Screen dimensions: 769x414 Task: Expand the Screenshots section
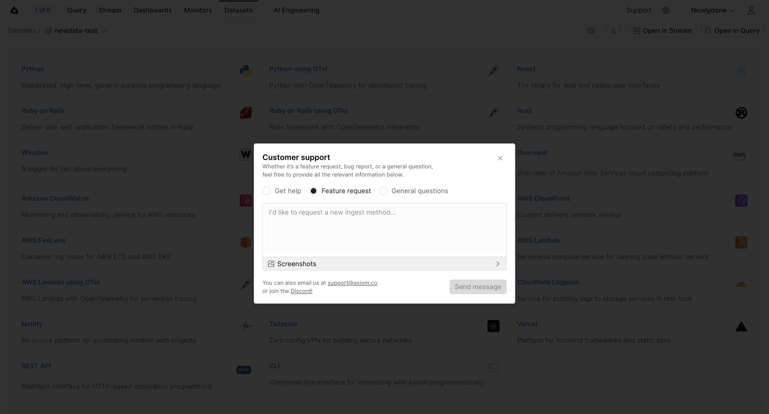(384, 264)
